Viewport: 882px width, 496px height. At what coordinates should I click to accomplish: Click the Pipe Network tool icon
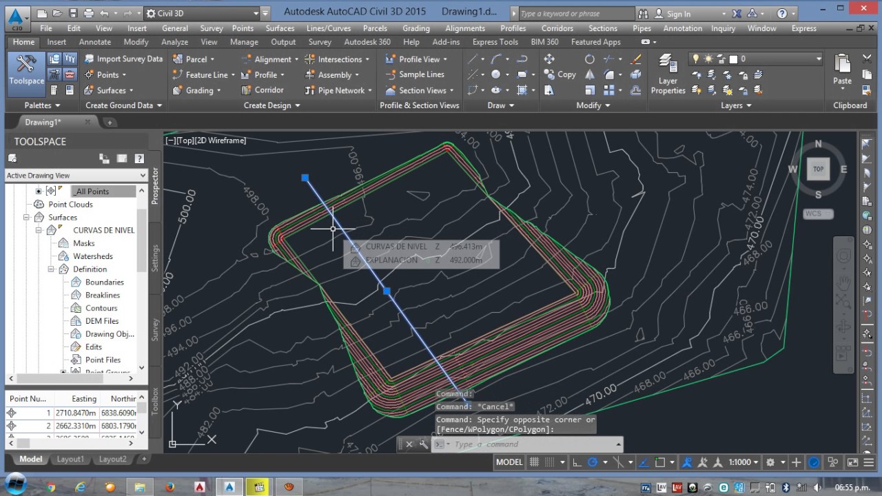(310, 90)
